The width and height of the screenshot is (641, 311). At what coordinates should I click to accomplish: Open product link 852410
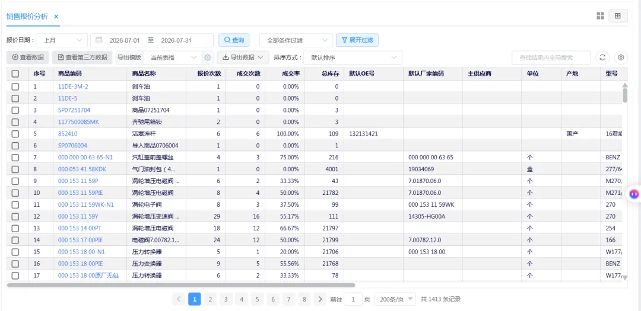(68, 134)
